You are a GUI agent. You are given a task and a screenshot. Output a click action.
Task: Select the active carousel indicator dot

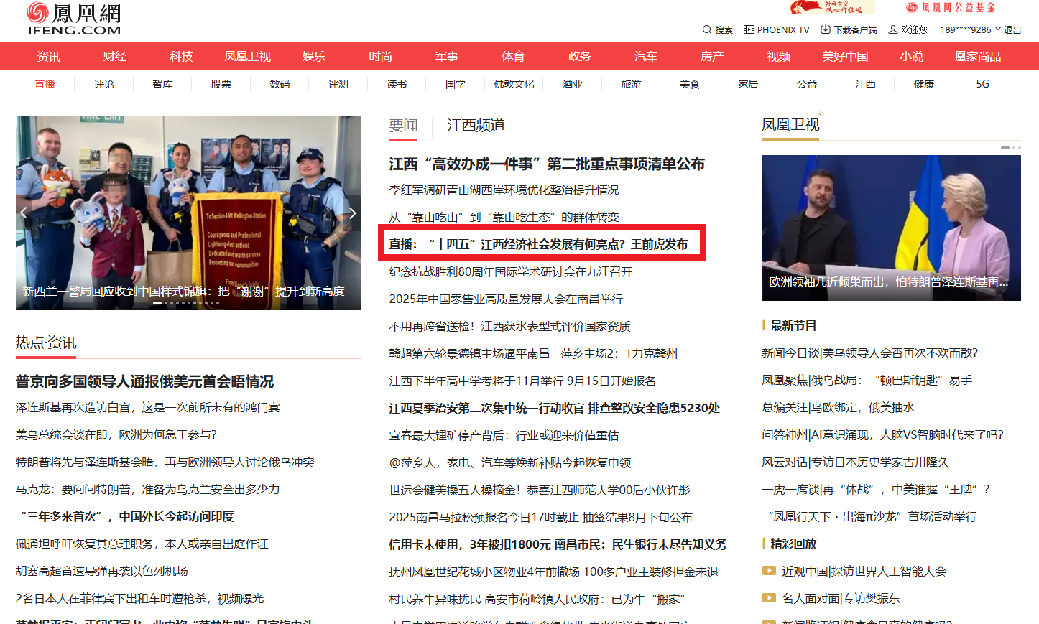[x=157, y=303]
